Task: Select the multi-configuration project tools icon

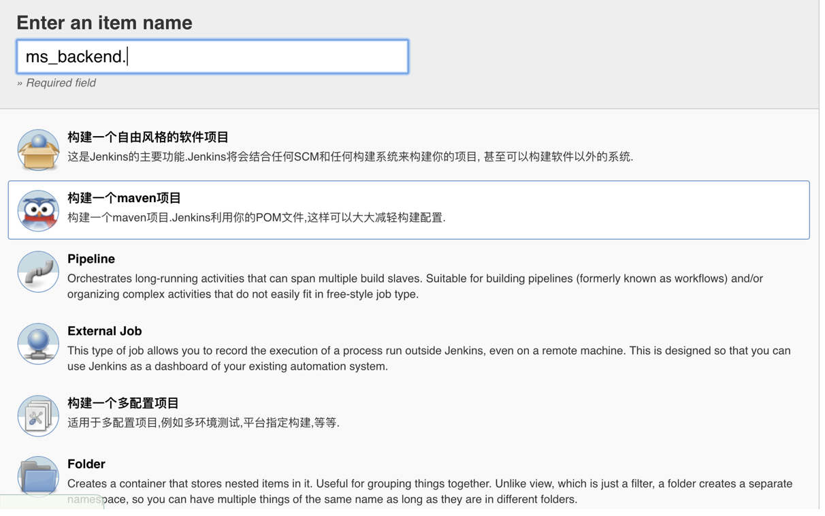Action: pyautogui.click(x=38, y=416)
